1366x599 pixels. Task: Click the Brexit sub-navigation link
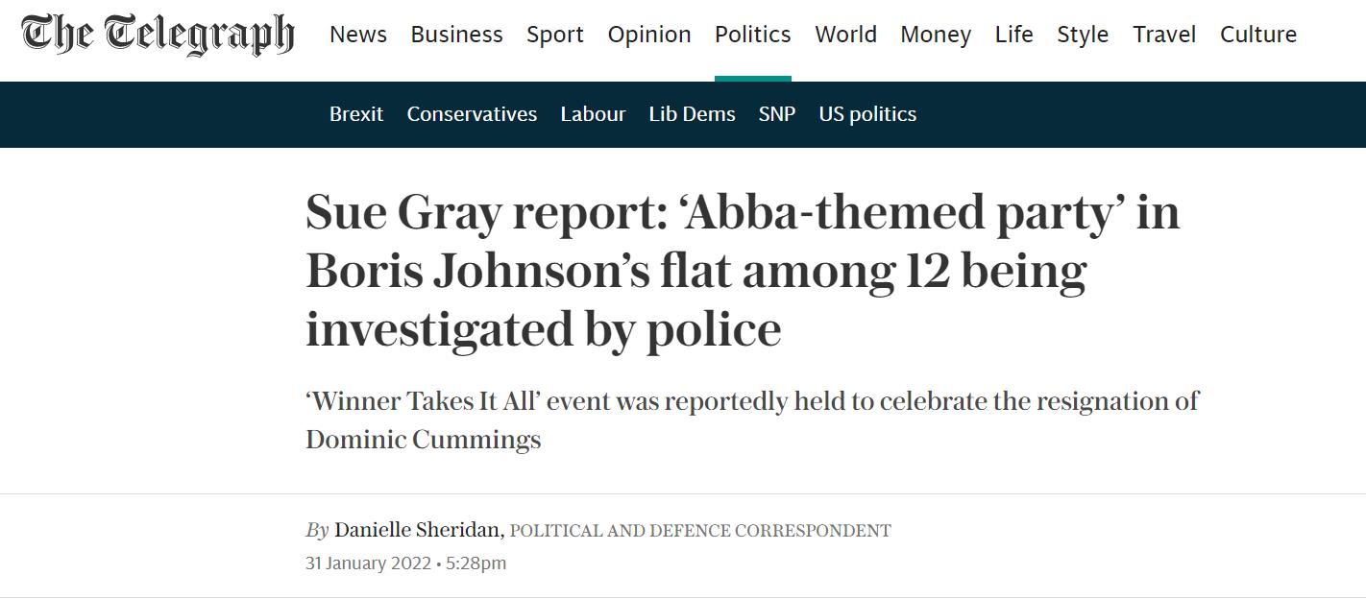point(356,114)
